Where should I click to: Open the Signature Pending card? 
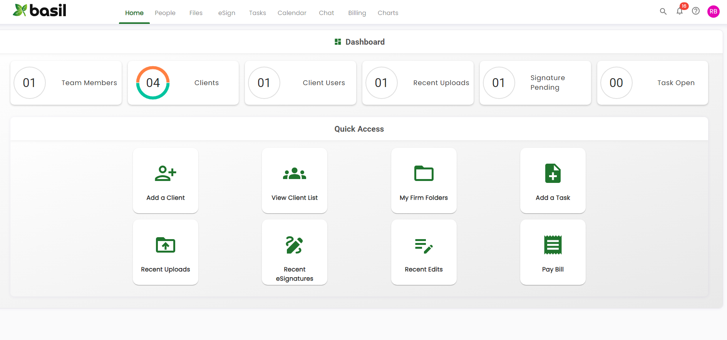coord(535,83)
